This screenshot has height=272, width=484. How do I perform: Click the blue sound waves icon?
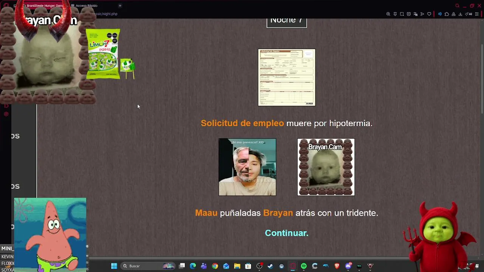[440, 14]
